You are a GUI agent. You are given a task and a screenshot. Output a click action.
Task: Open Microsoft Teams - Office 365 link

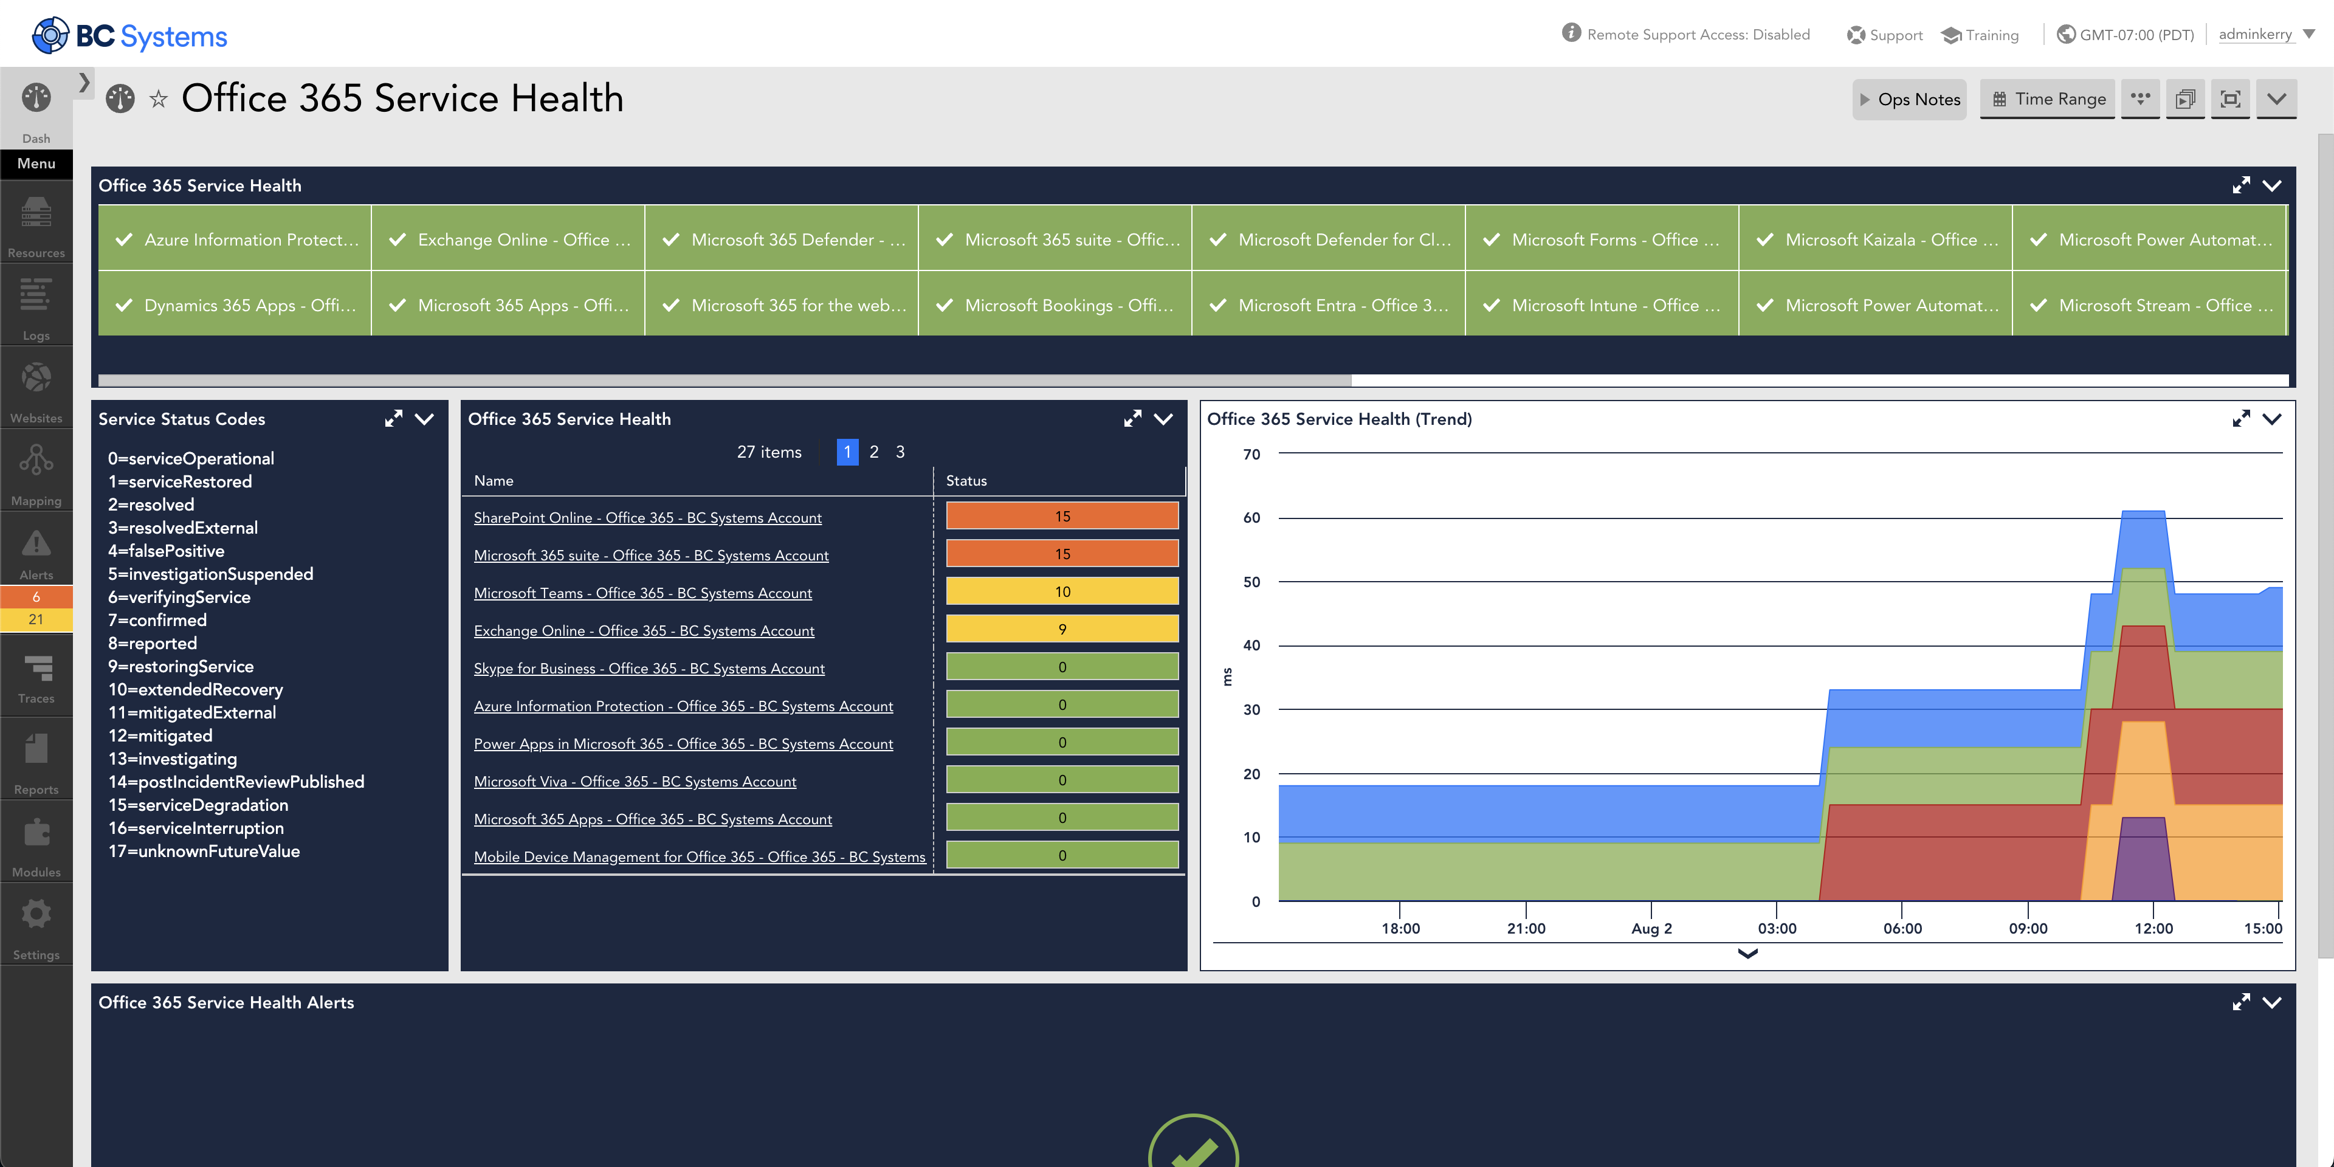pyautogui.click(x=642, y=593)
